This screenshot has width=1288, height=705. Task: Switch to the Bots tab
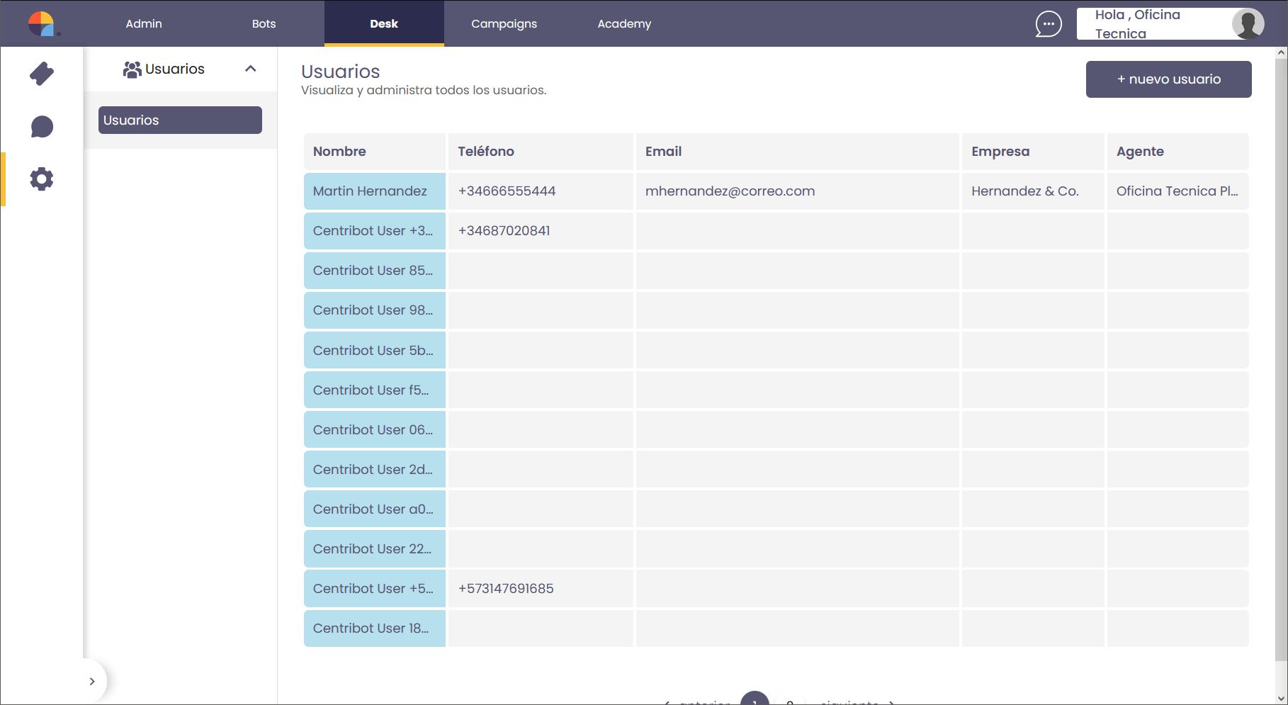pyautogui.click(x=264, y=23)
